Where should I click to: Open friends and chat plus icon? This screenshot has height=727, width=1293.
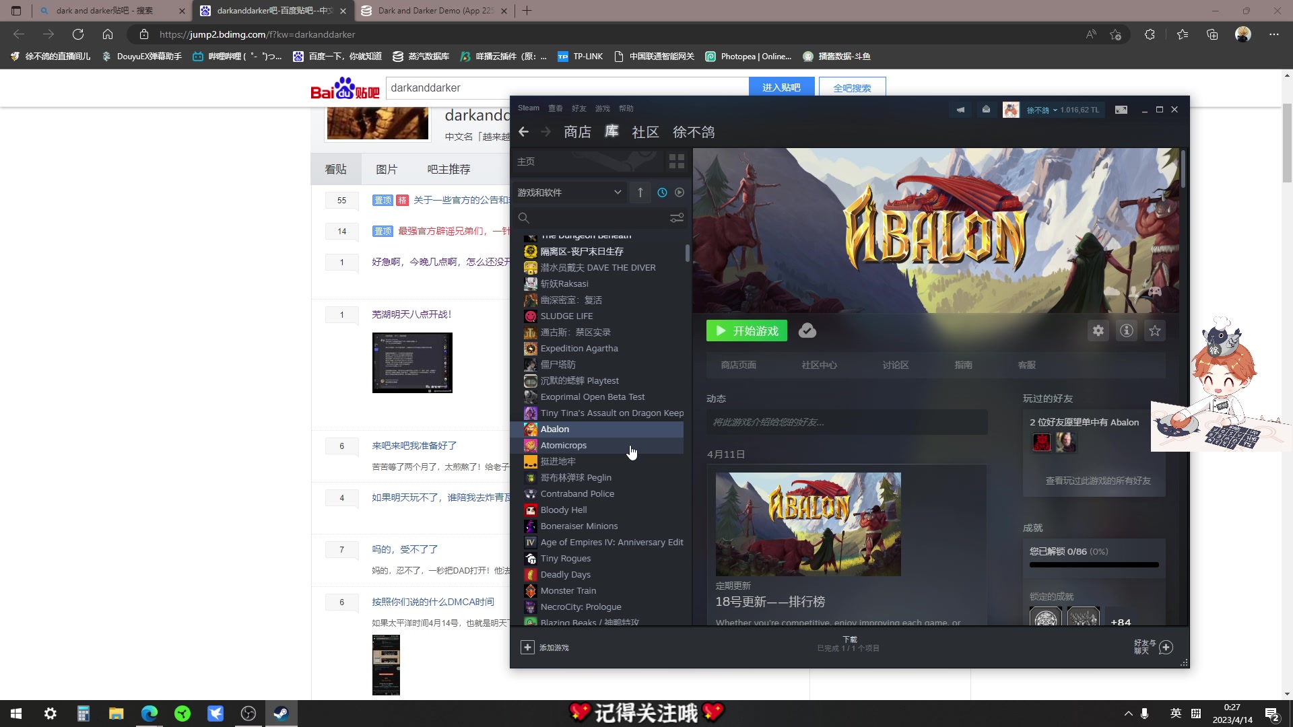[1166, 647]
